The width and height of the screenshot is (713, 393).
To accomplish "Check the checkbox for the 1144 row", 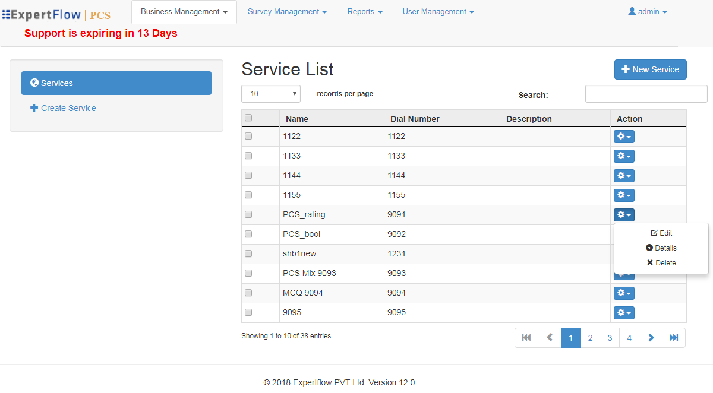I will 248,175.
